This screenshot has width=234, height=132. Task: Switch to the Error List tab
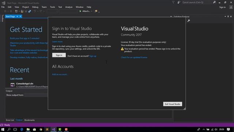coord(10,120)
